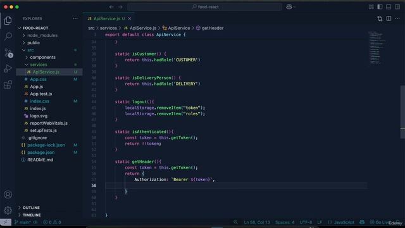Open Explorer more actions ellipsis

(75, 18)
